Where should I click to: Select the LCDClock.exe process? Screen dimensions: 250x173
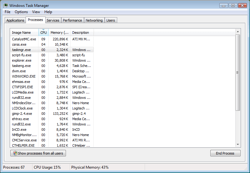tap(52, 108)
